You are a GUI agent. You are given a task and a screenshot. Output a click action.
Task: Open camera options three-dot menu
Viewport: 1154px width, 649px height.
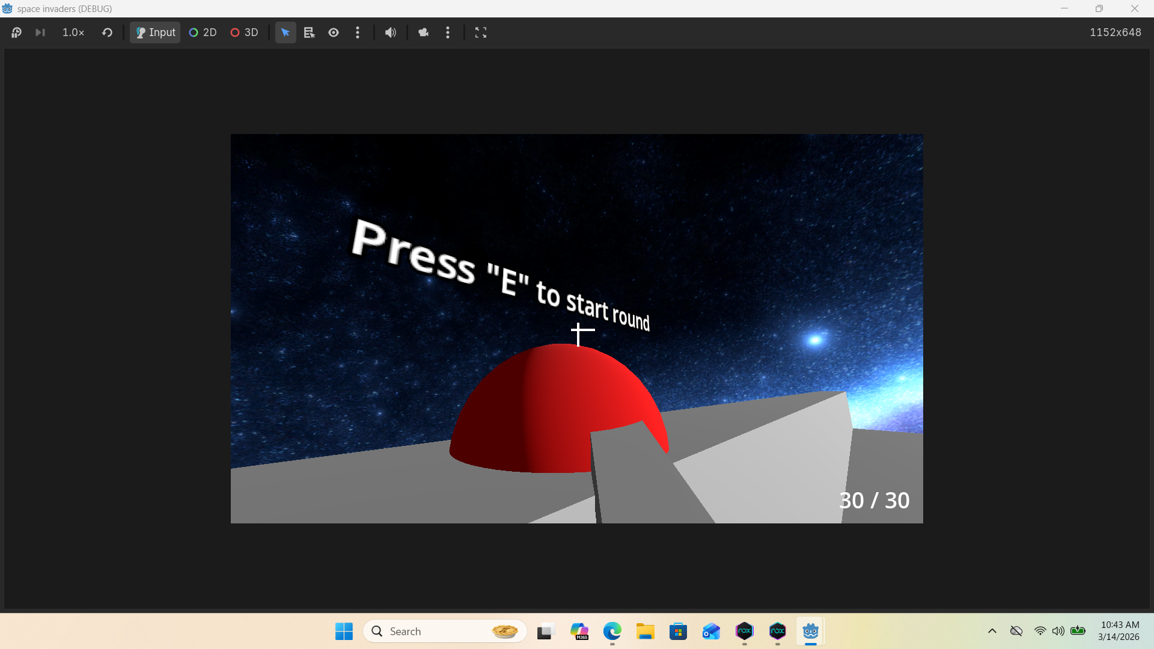point(448,32)
